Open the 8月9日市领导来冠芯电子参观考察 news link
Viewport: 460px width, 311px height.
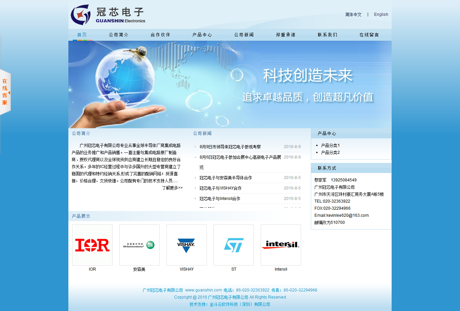click(231, 147)
